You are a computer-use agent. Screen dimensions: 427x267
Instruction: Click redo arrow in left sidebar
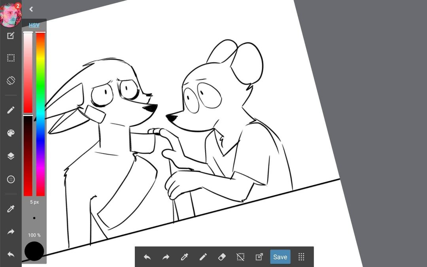tap(11, 232)
